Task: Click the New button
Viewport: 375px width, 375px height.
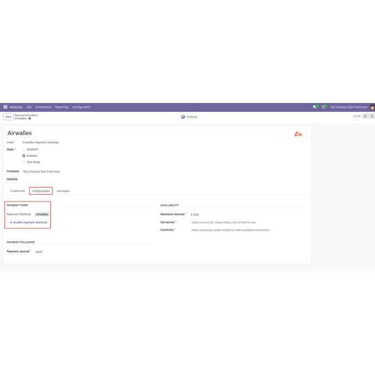Action: tap(8, 117)
